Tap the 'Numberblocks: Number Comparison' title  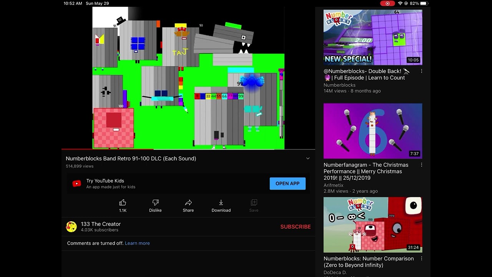click(369, 262)
